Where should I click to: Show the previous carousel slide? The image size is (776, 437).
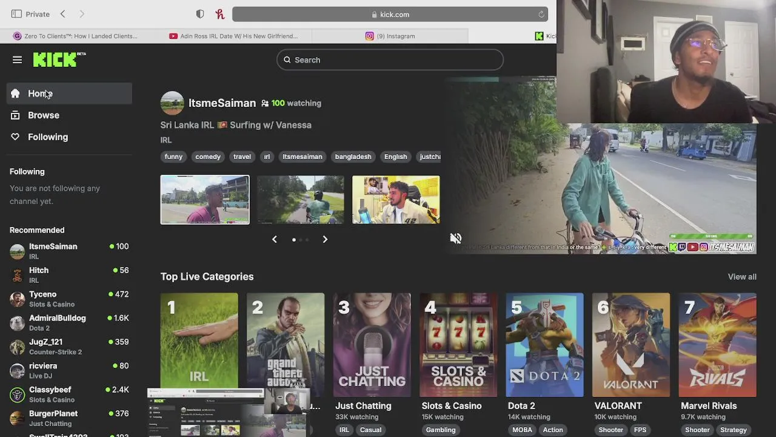274,239
